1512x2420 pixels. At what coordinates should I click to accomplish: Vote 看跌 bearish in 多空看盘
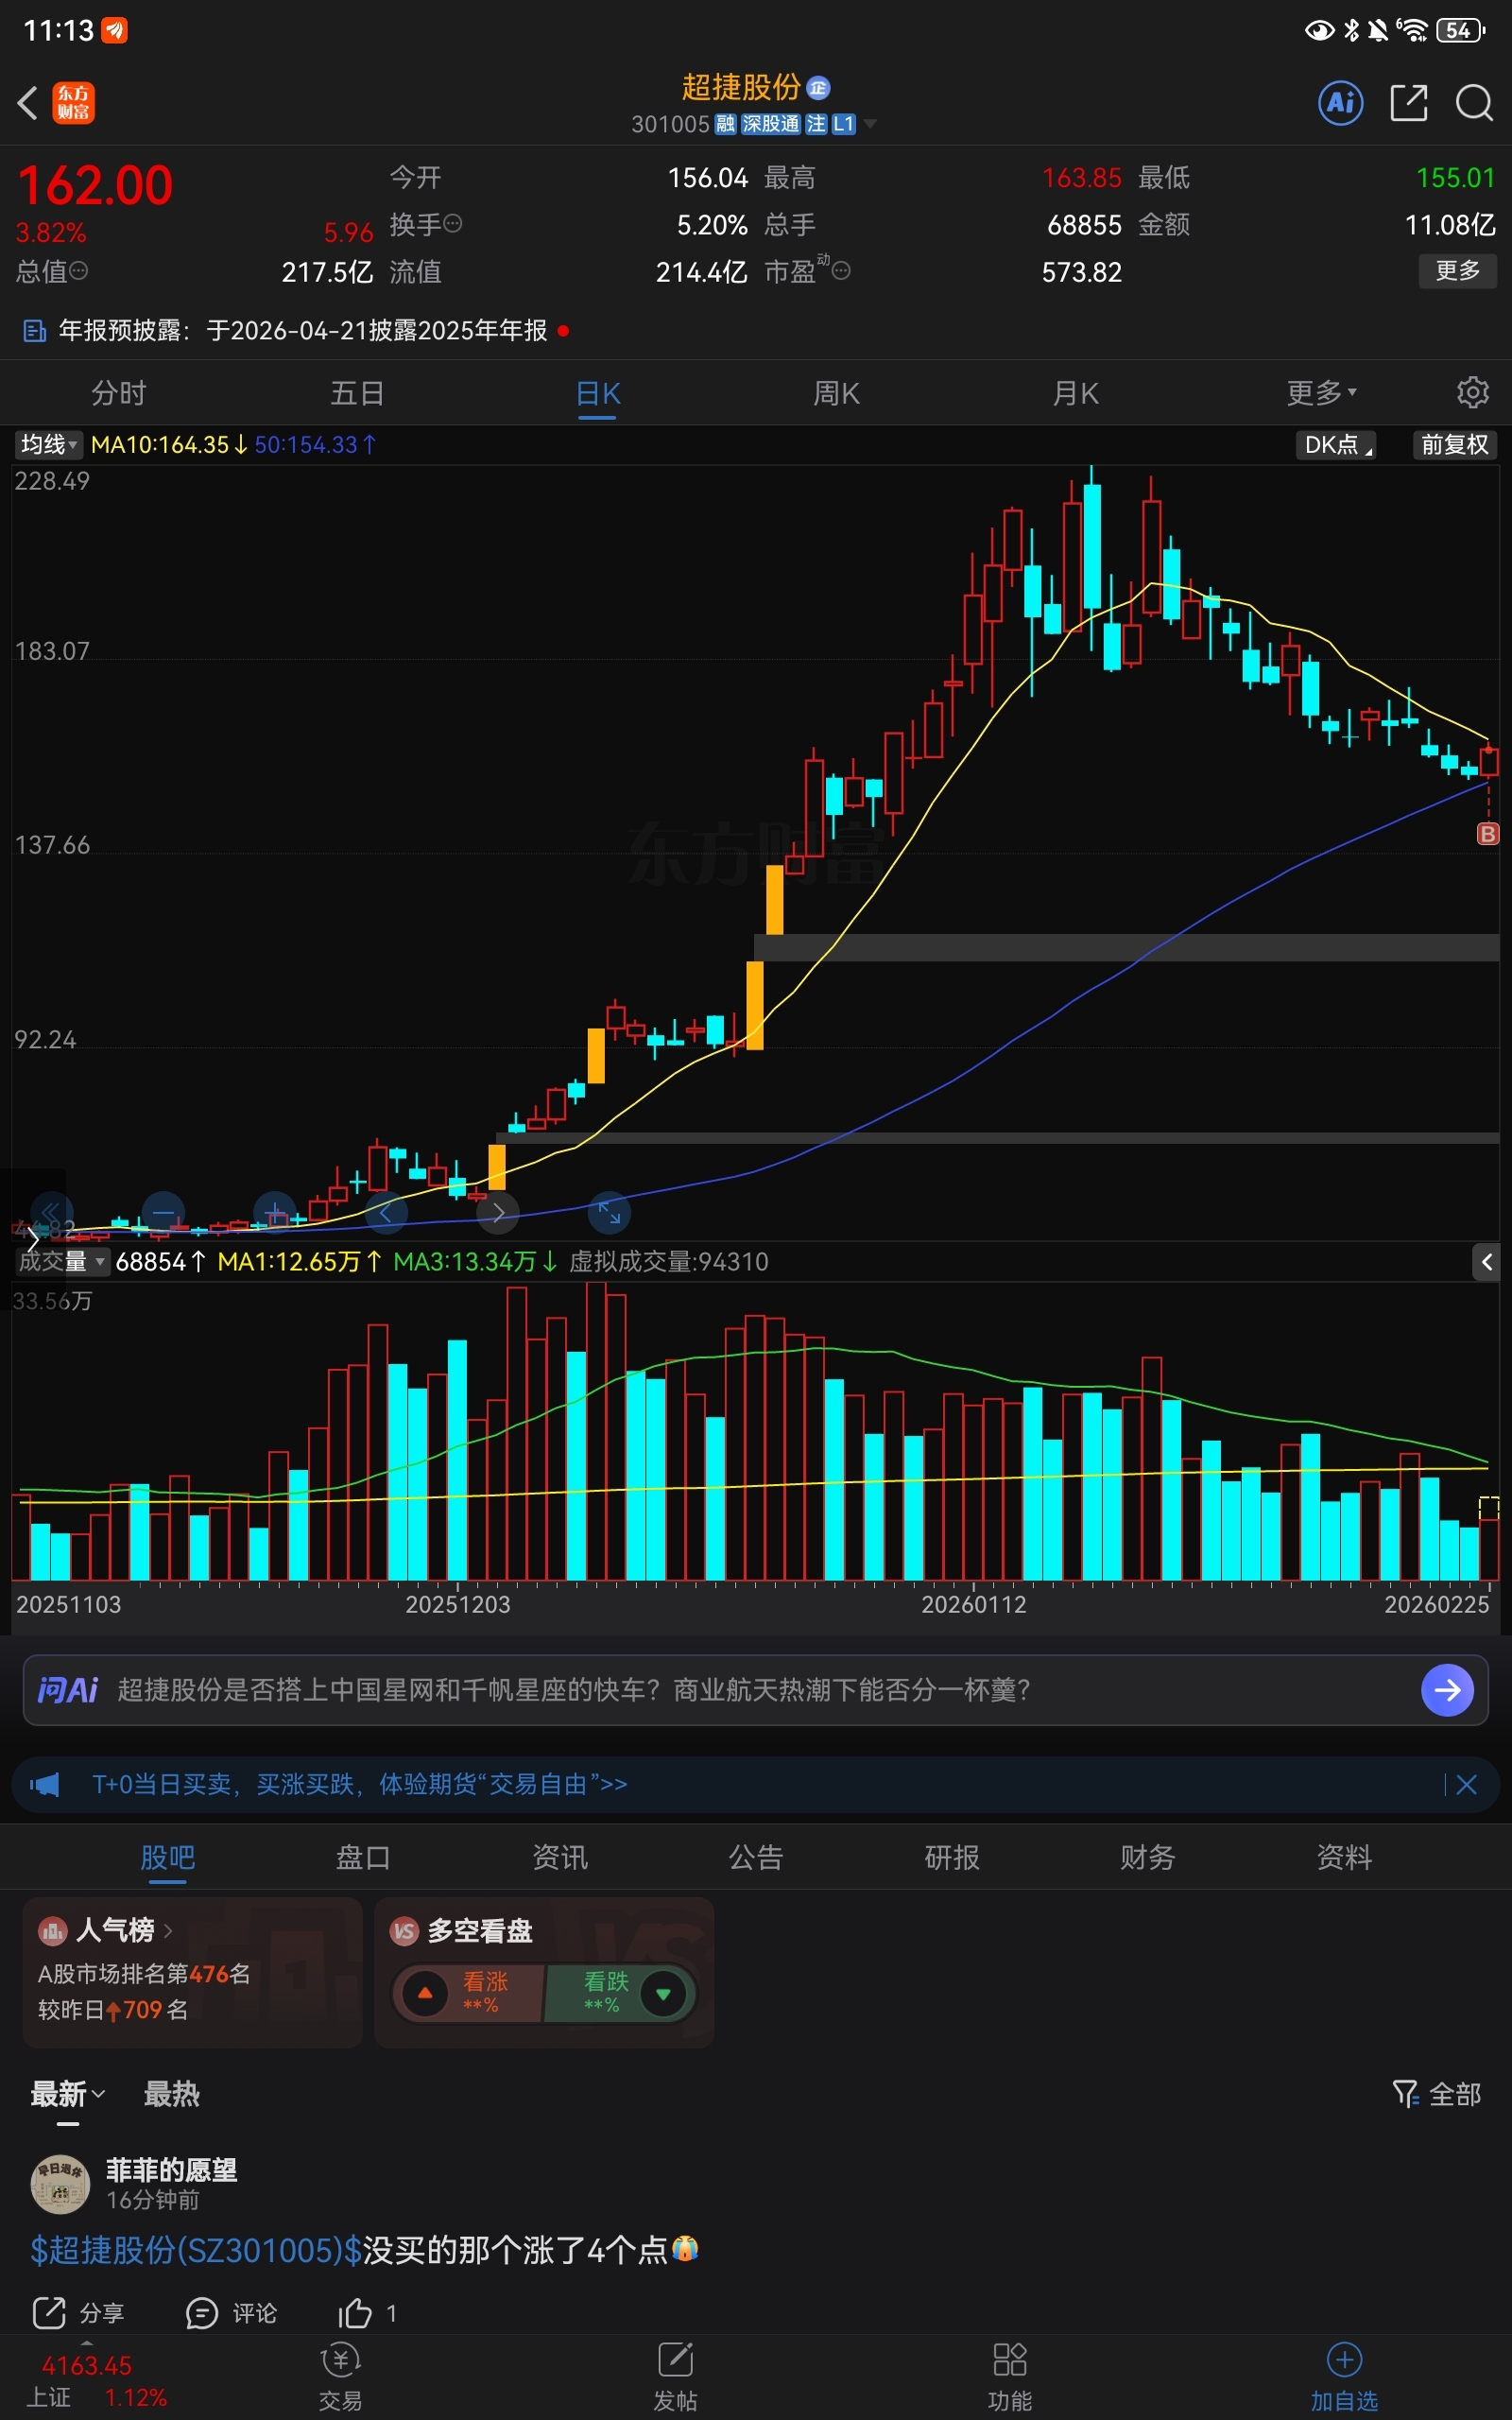[620, 1993]
